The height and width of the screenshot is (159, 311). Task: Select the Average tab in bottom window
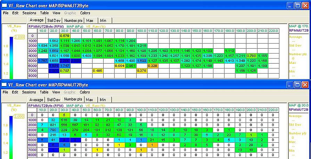click(x=36, y=100)
